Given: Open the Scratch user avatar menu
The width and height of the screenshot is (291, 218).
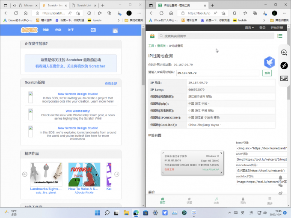Looking at the screenshot, I should (x=115, y=30).
